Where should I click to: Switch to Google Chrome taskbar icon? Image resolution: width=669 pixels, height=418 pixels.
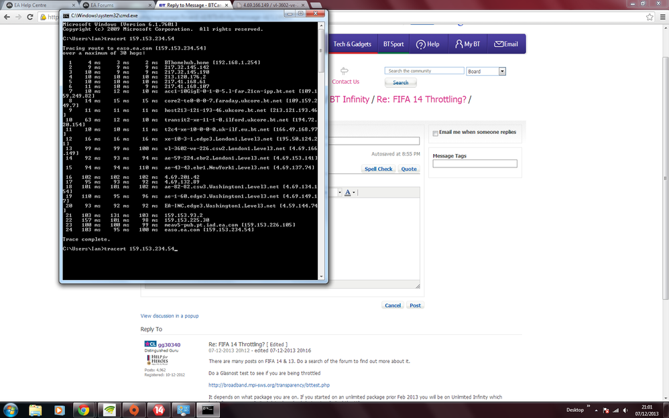(x=84, y=411)
